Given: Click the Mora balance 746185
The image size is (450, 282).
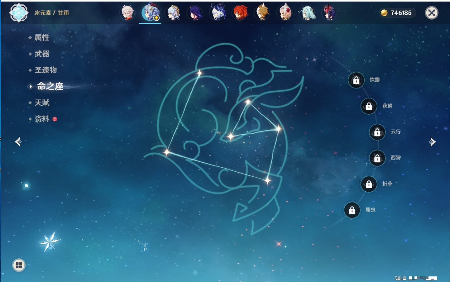Looking at the screenshot, I should (x=401, y=13).
